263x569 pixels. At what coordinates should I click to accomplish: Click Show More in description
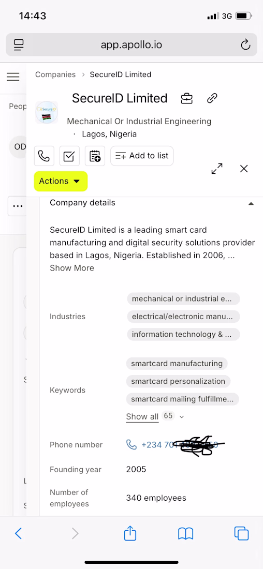(x=72, y=268)
